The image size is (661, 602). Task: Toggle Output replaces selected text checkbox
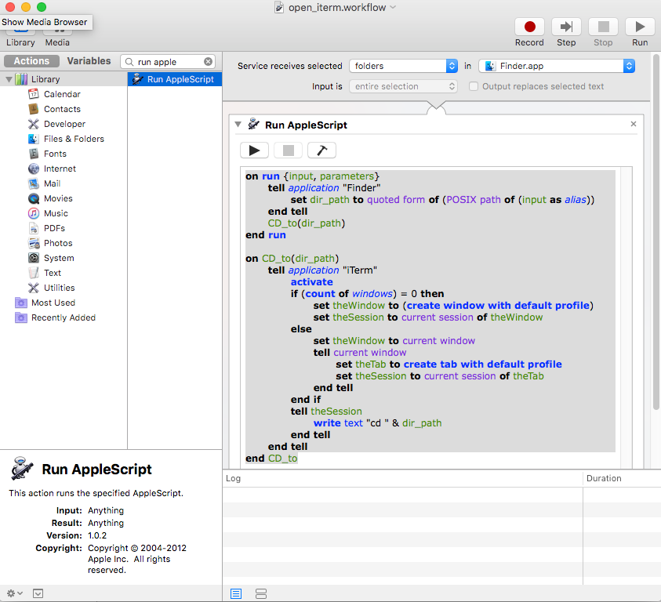pyautogui.click(x=474, y=86)
